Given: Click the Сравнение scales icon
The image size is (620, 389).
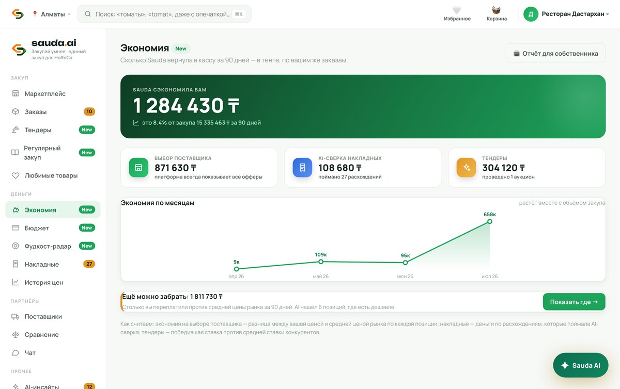Looking at the screenshot, I should (x=15, y=335).
